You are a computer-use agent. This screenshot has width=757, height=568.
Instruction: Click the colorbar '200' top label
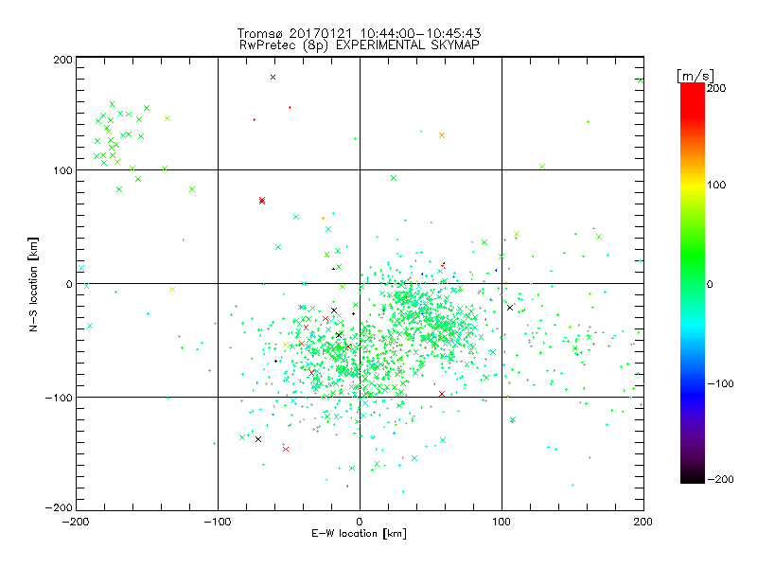(x=716, y=88)
